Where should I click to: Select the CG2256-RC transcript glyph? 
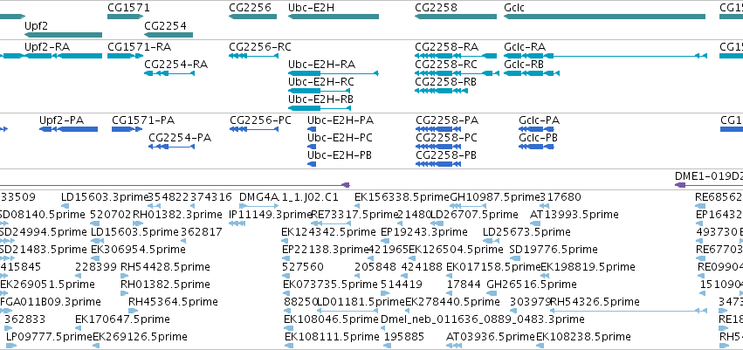click(x=253, y=56)
